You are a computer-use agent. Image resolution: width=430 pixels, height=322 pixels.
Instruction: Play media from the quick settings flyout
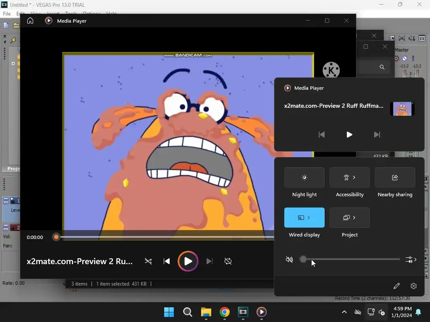pyautogui.click(x=349, y=135)
